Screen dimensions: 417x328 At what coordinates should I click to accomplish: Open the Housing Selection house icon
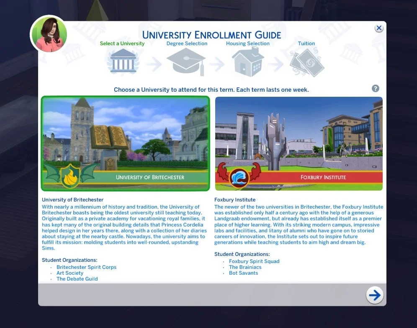coord(248,62)
